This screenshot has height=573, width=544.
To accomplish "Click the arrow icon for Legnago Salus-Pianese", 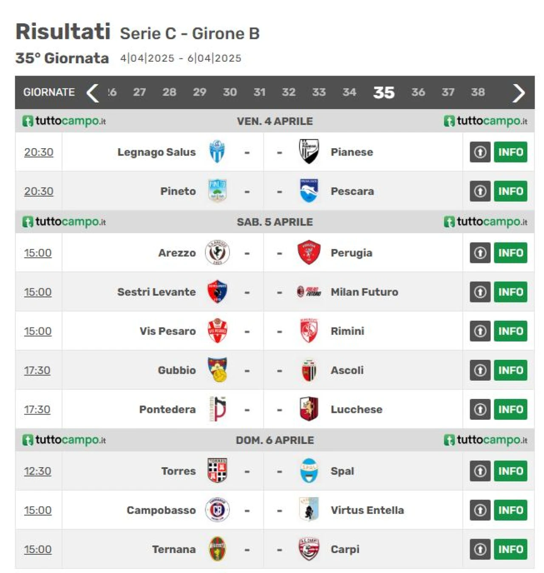I will tap(480, 152).
